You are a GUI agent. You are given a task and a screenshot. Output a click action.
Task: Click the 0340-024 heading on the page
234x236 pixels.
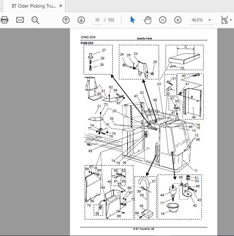tap(87, 43)
